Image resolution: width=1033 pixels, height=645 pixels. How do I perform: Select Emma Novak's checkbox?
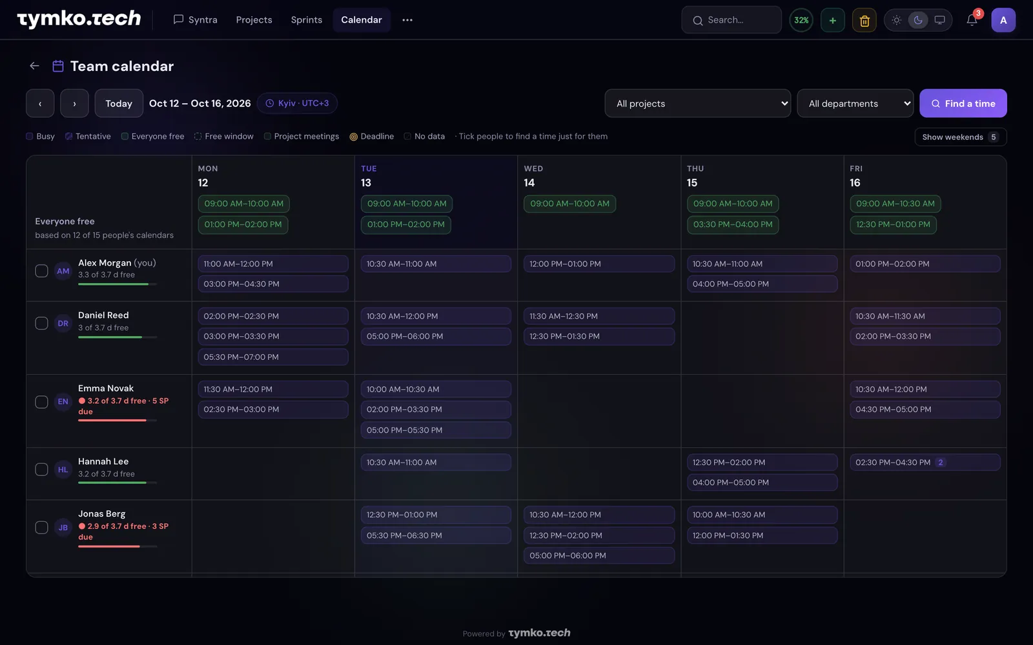[41, 402]
